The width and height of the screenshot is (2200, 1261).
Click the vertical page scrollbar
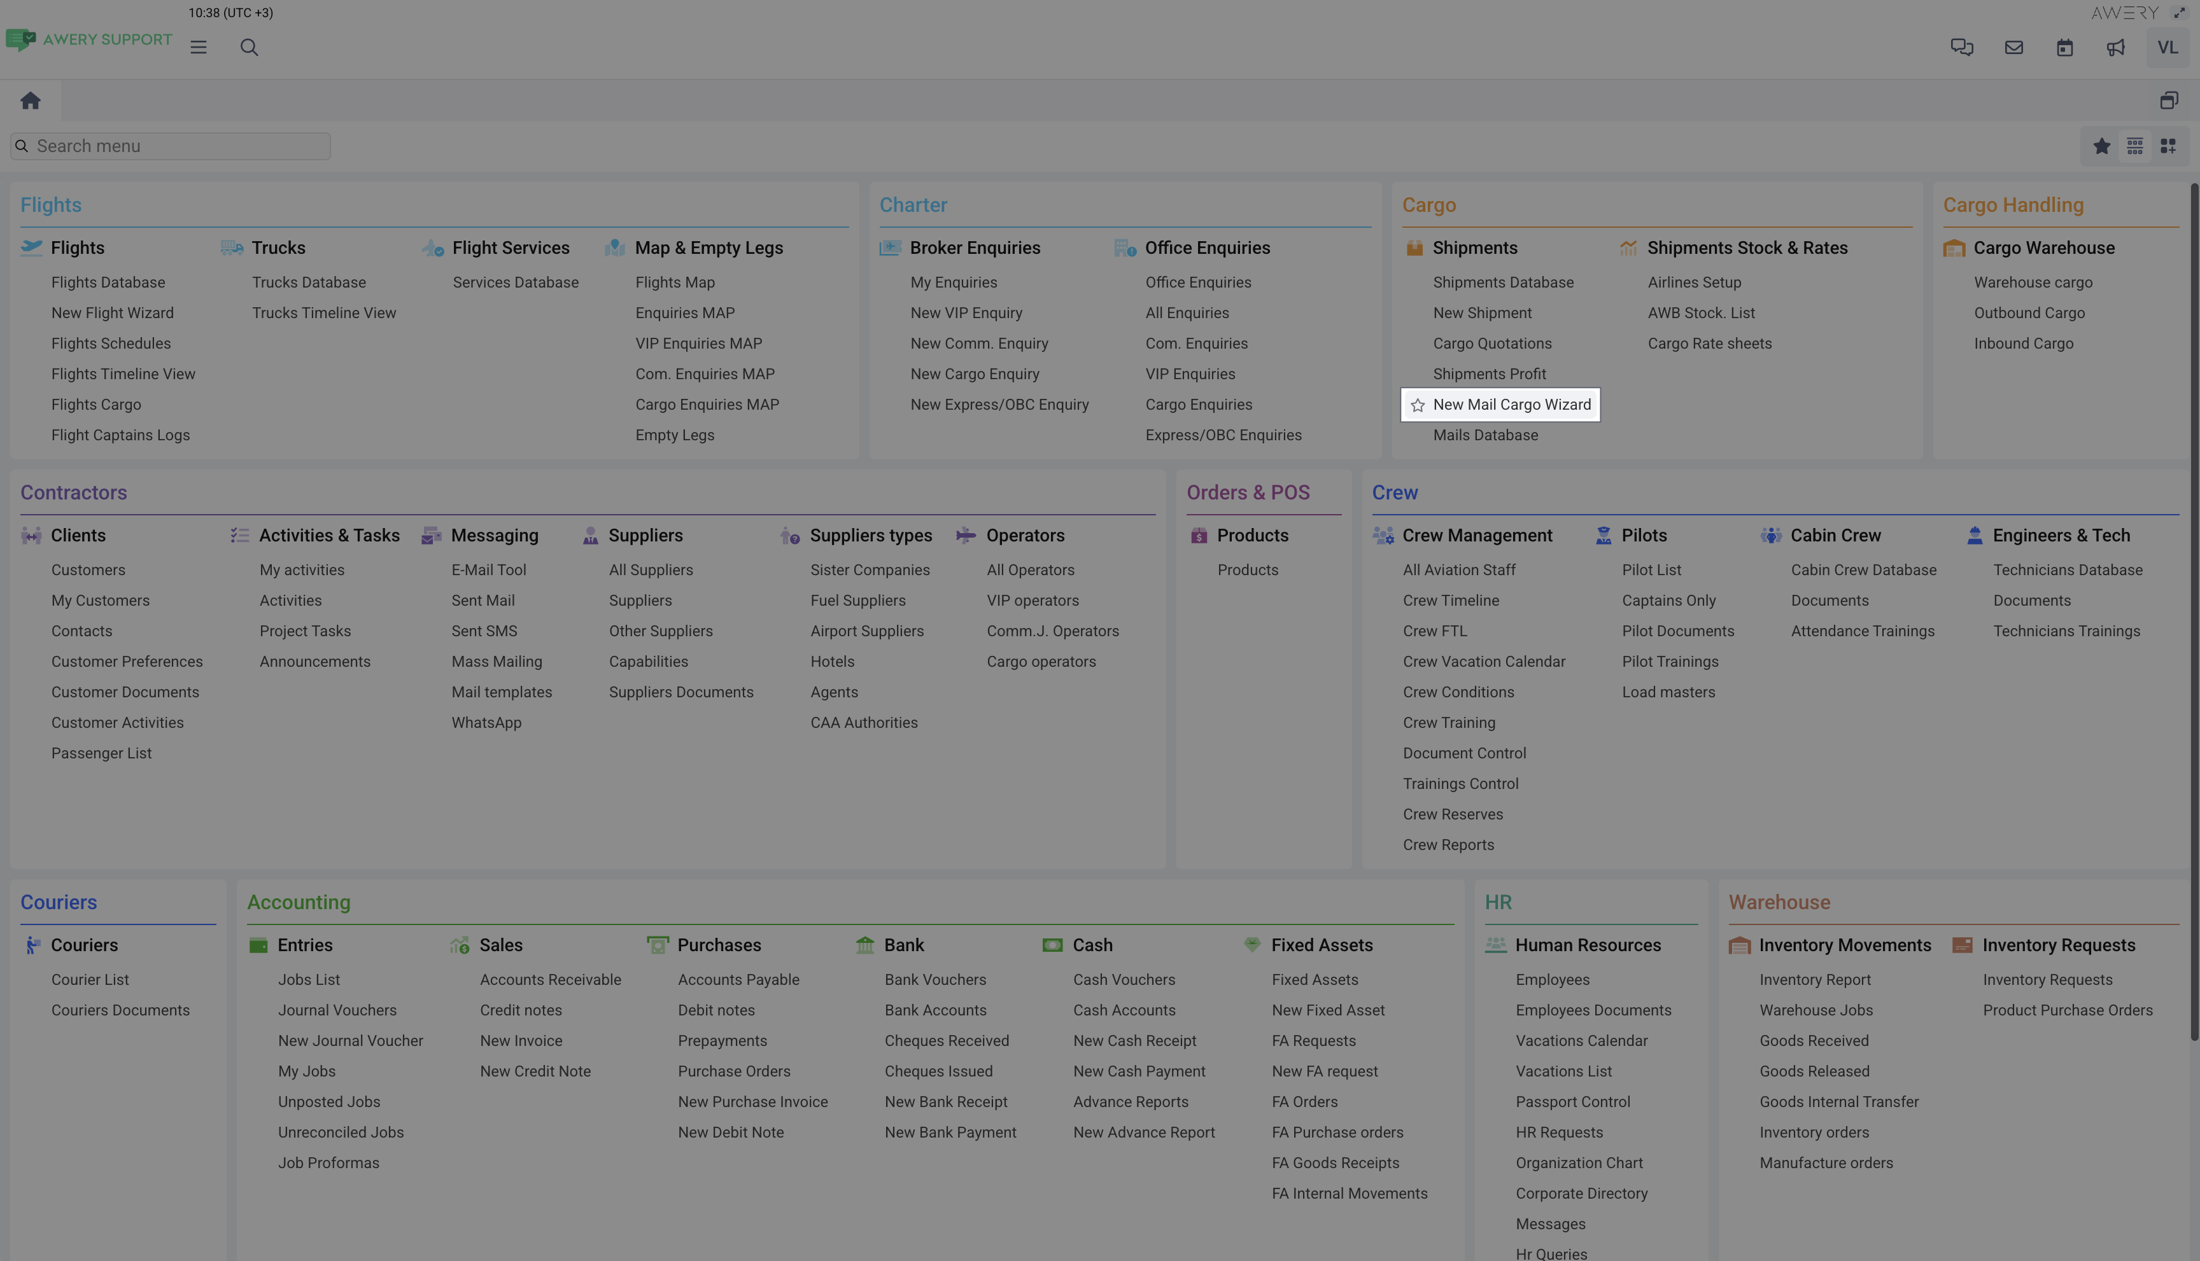tap(2194, 606)
